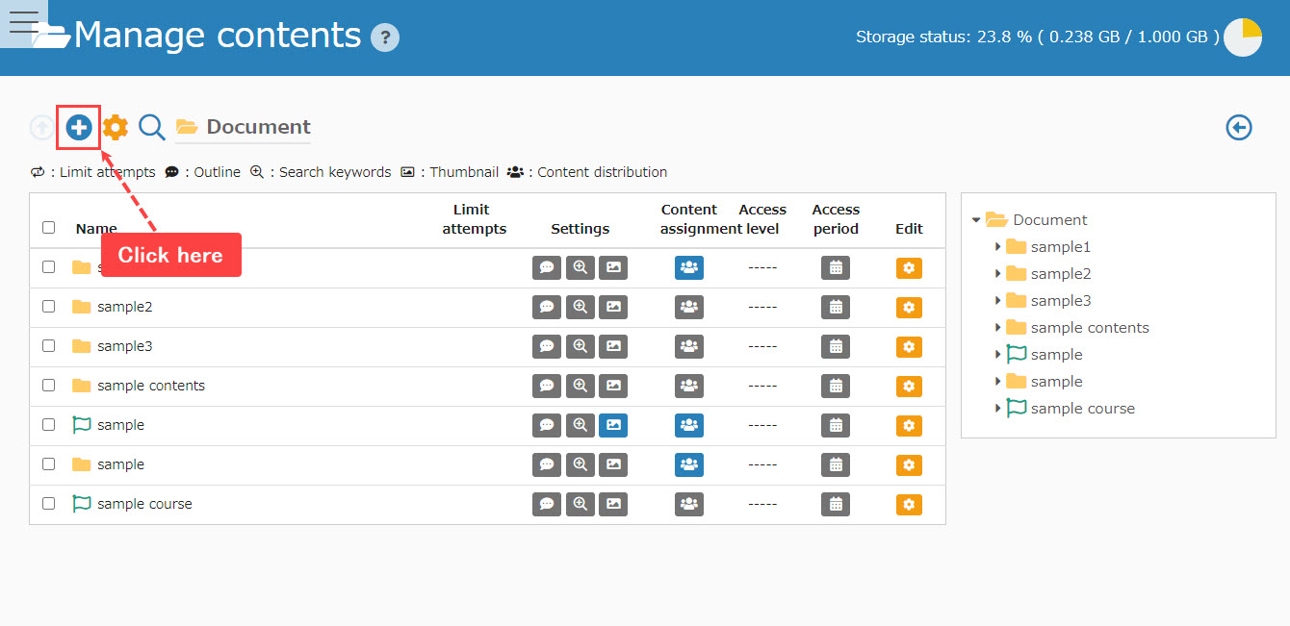Open the orange gear settings in toolbar
Viewport: 1290px width, 626px height.
click(116, 127)
